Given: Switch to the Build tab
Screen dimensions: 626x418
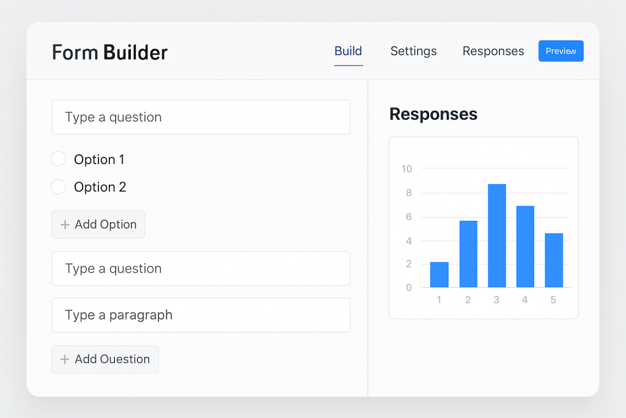Looking at the screenshot, I should tap(348, 51).
